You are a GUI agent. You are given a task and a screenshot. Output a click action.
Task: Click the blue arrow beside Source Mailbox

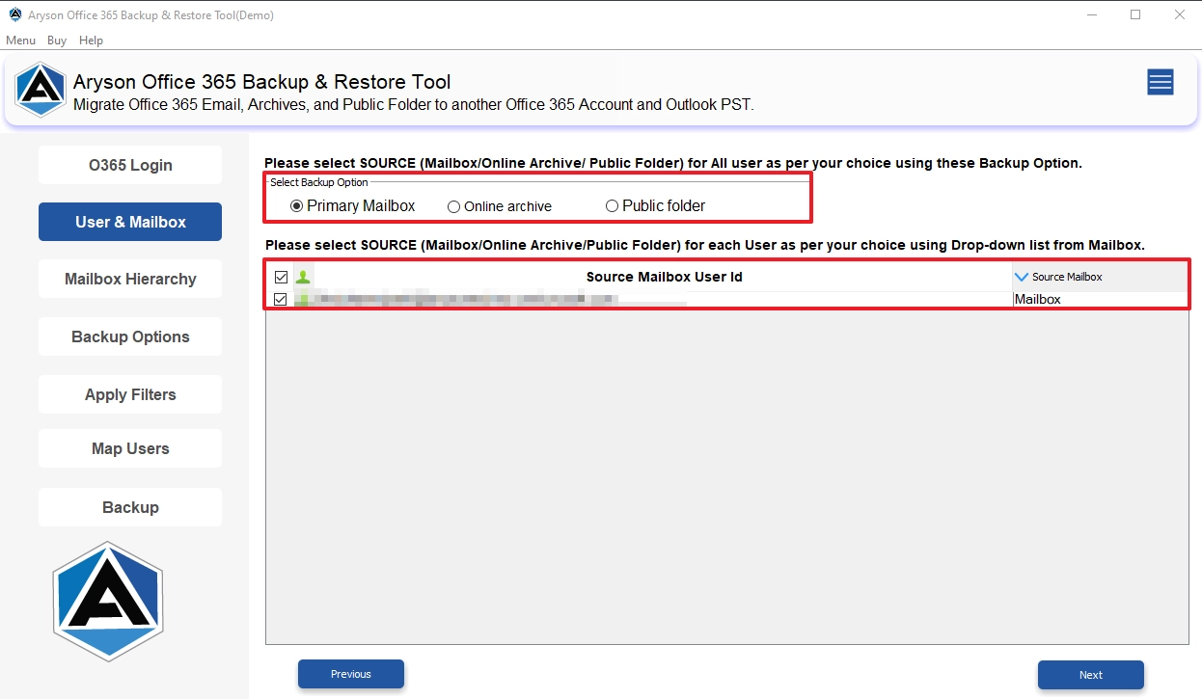(1022, 277)
